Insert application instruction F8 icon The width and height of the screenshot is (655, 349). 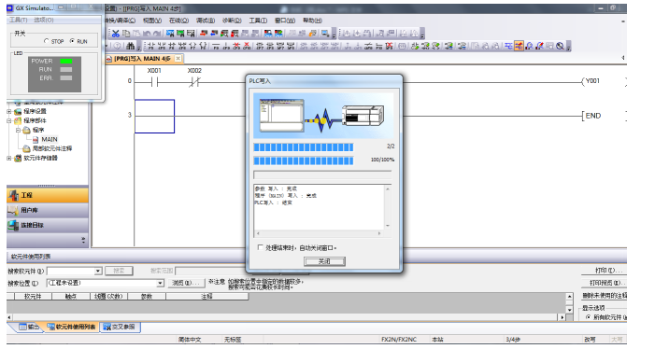(203, 46)
